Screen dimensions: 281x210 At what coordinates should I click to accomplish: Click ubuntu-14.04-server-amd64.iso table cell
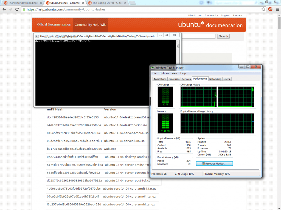click(126, 133)
